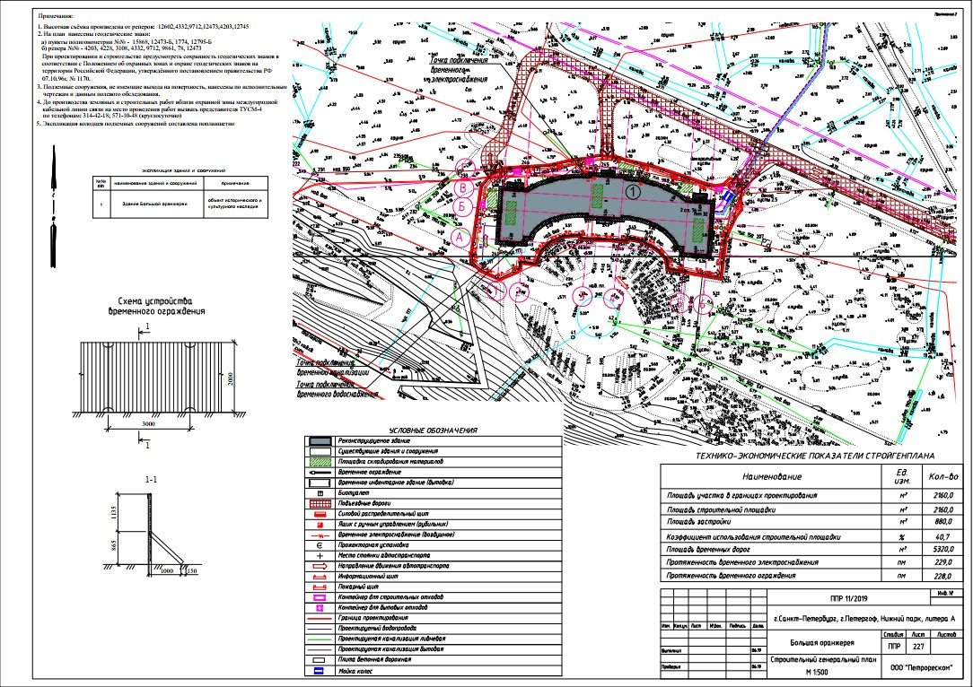973x687 pixels.
Task: Click the section label '1-1'
Action: (x=150, y=480)
